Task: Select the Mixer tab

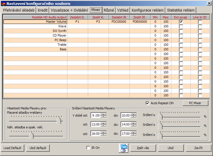Action: click(96, 10)
